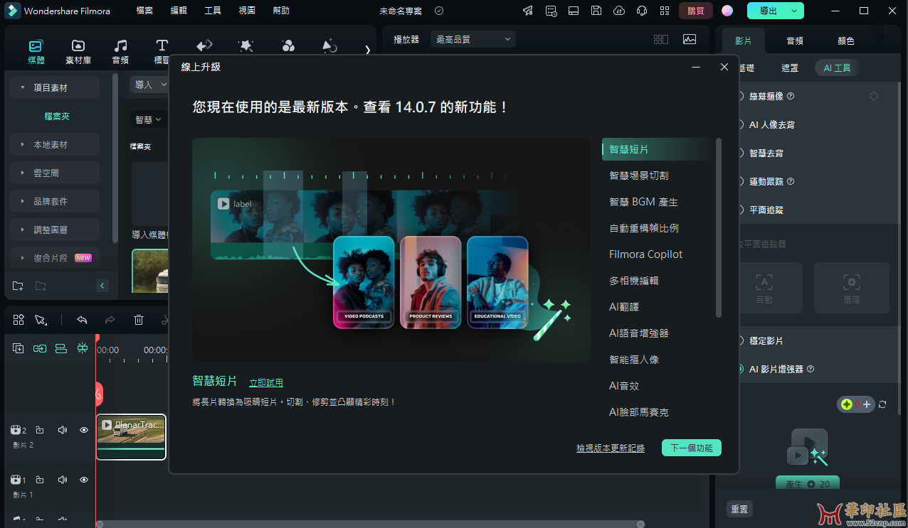This screenshot has width=908, height=528.
Task: Hide video track 2 with eye icon
Action: (84, 430)
